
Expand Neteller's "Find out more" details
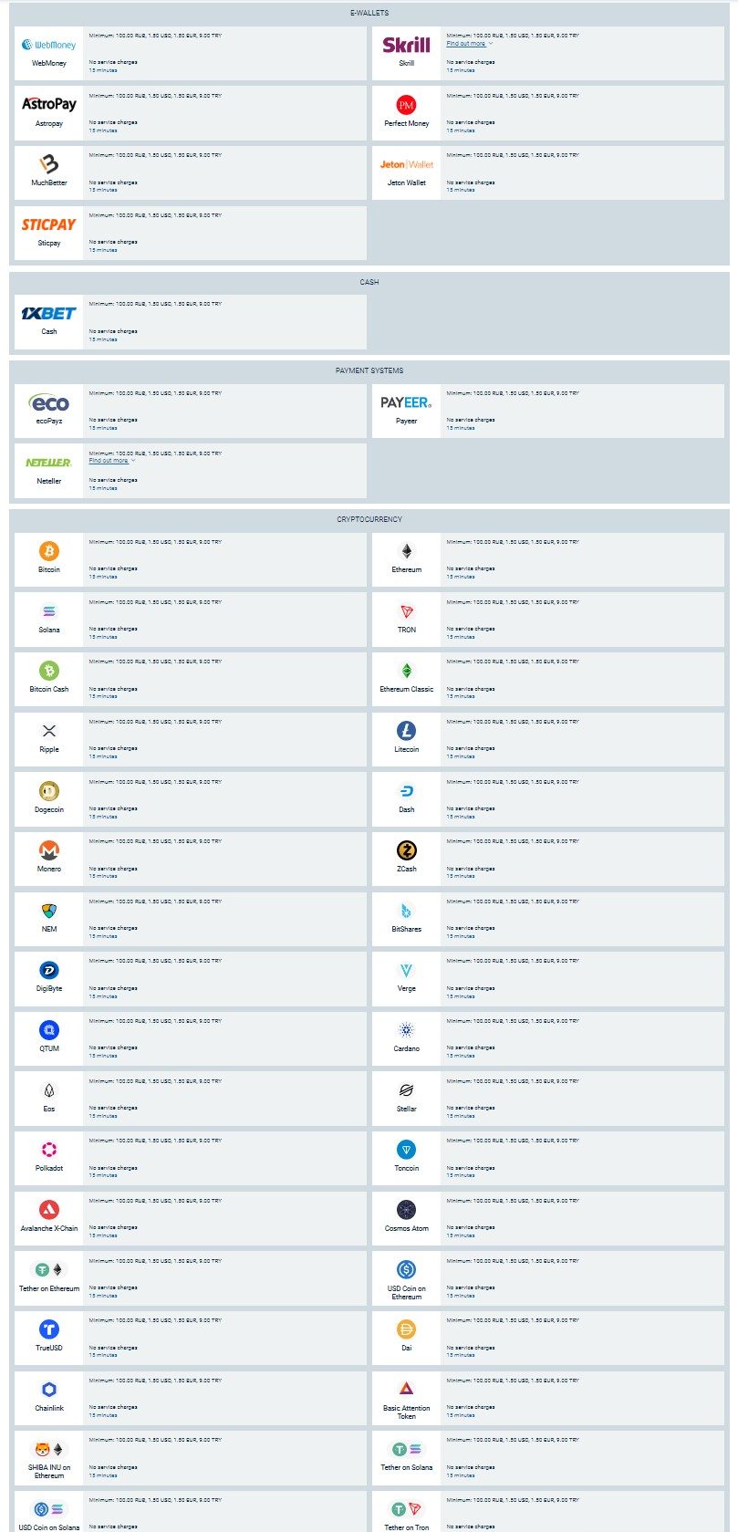point(111,461)
